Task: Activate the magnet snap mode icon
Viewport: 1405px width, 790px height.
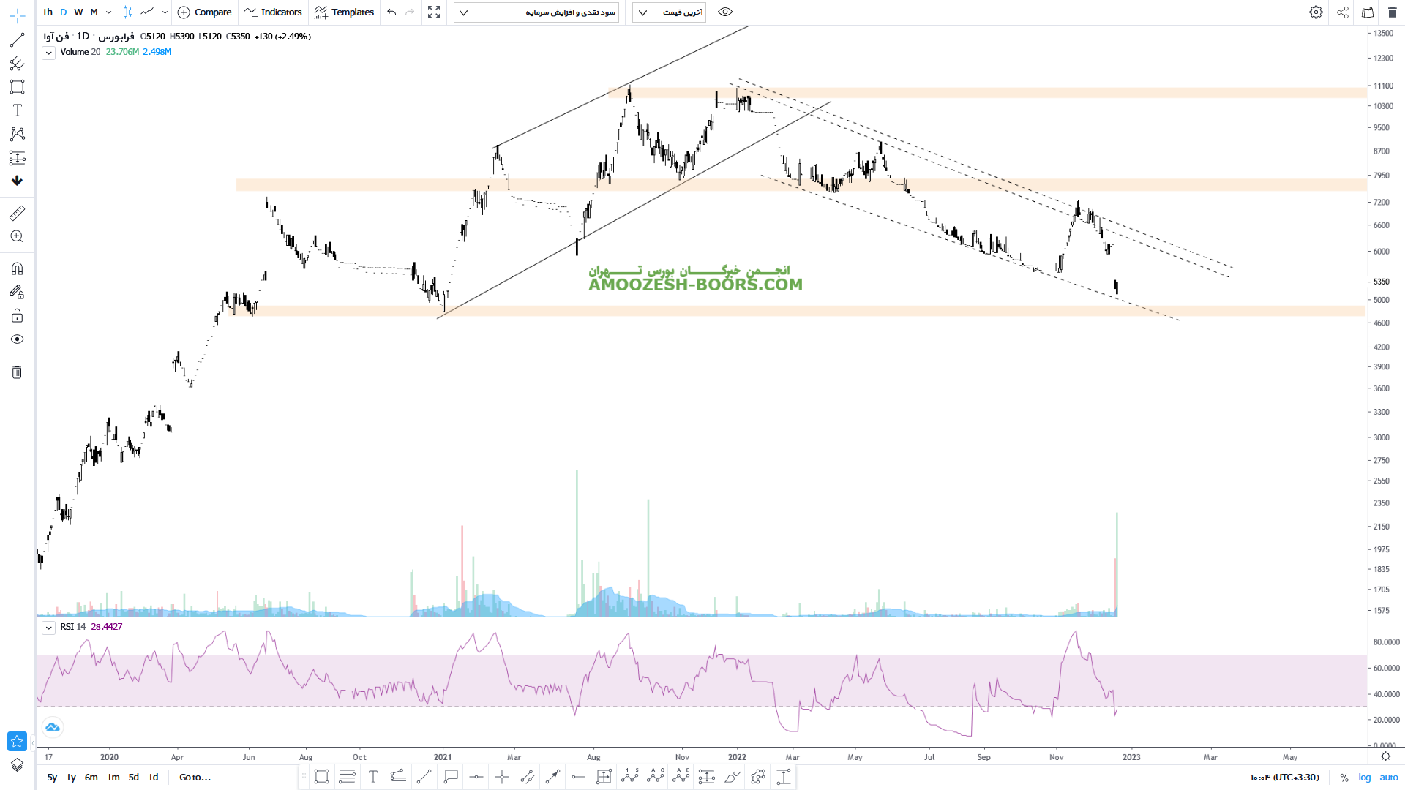Action: (x=17, y=268)
